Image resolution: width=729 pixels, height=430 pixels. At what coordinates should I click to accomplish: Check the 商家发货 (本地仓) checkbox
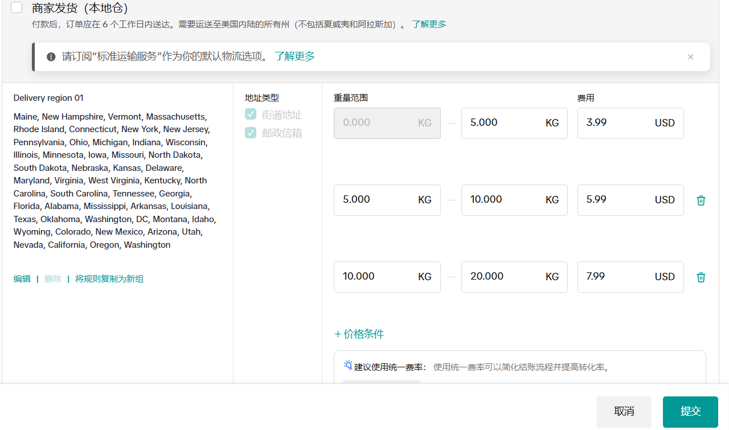click(17, 7)
